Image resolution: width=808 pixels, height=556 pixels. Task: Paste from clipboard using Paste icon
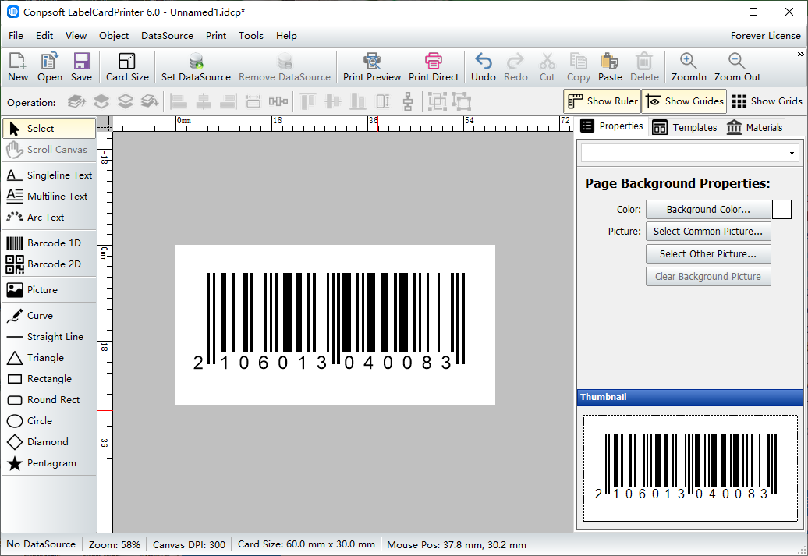[610, 67]
